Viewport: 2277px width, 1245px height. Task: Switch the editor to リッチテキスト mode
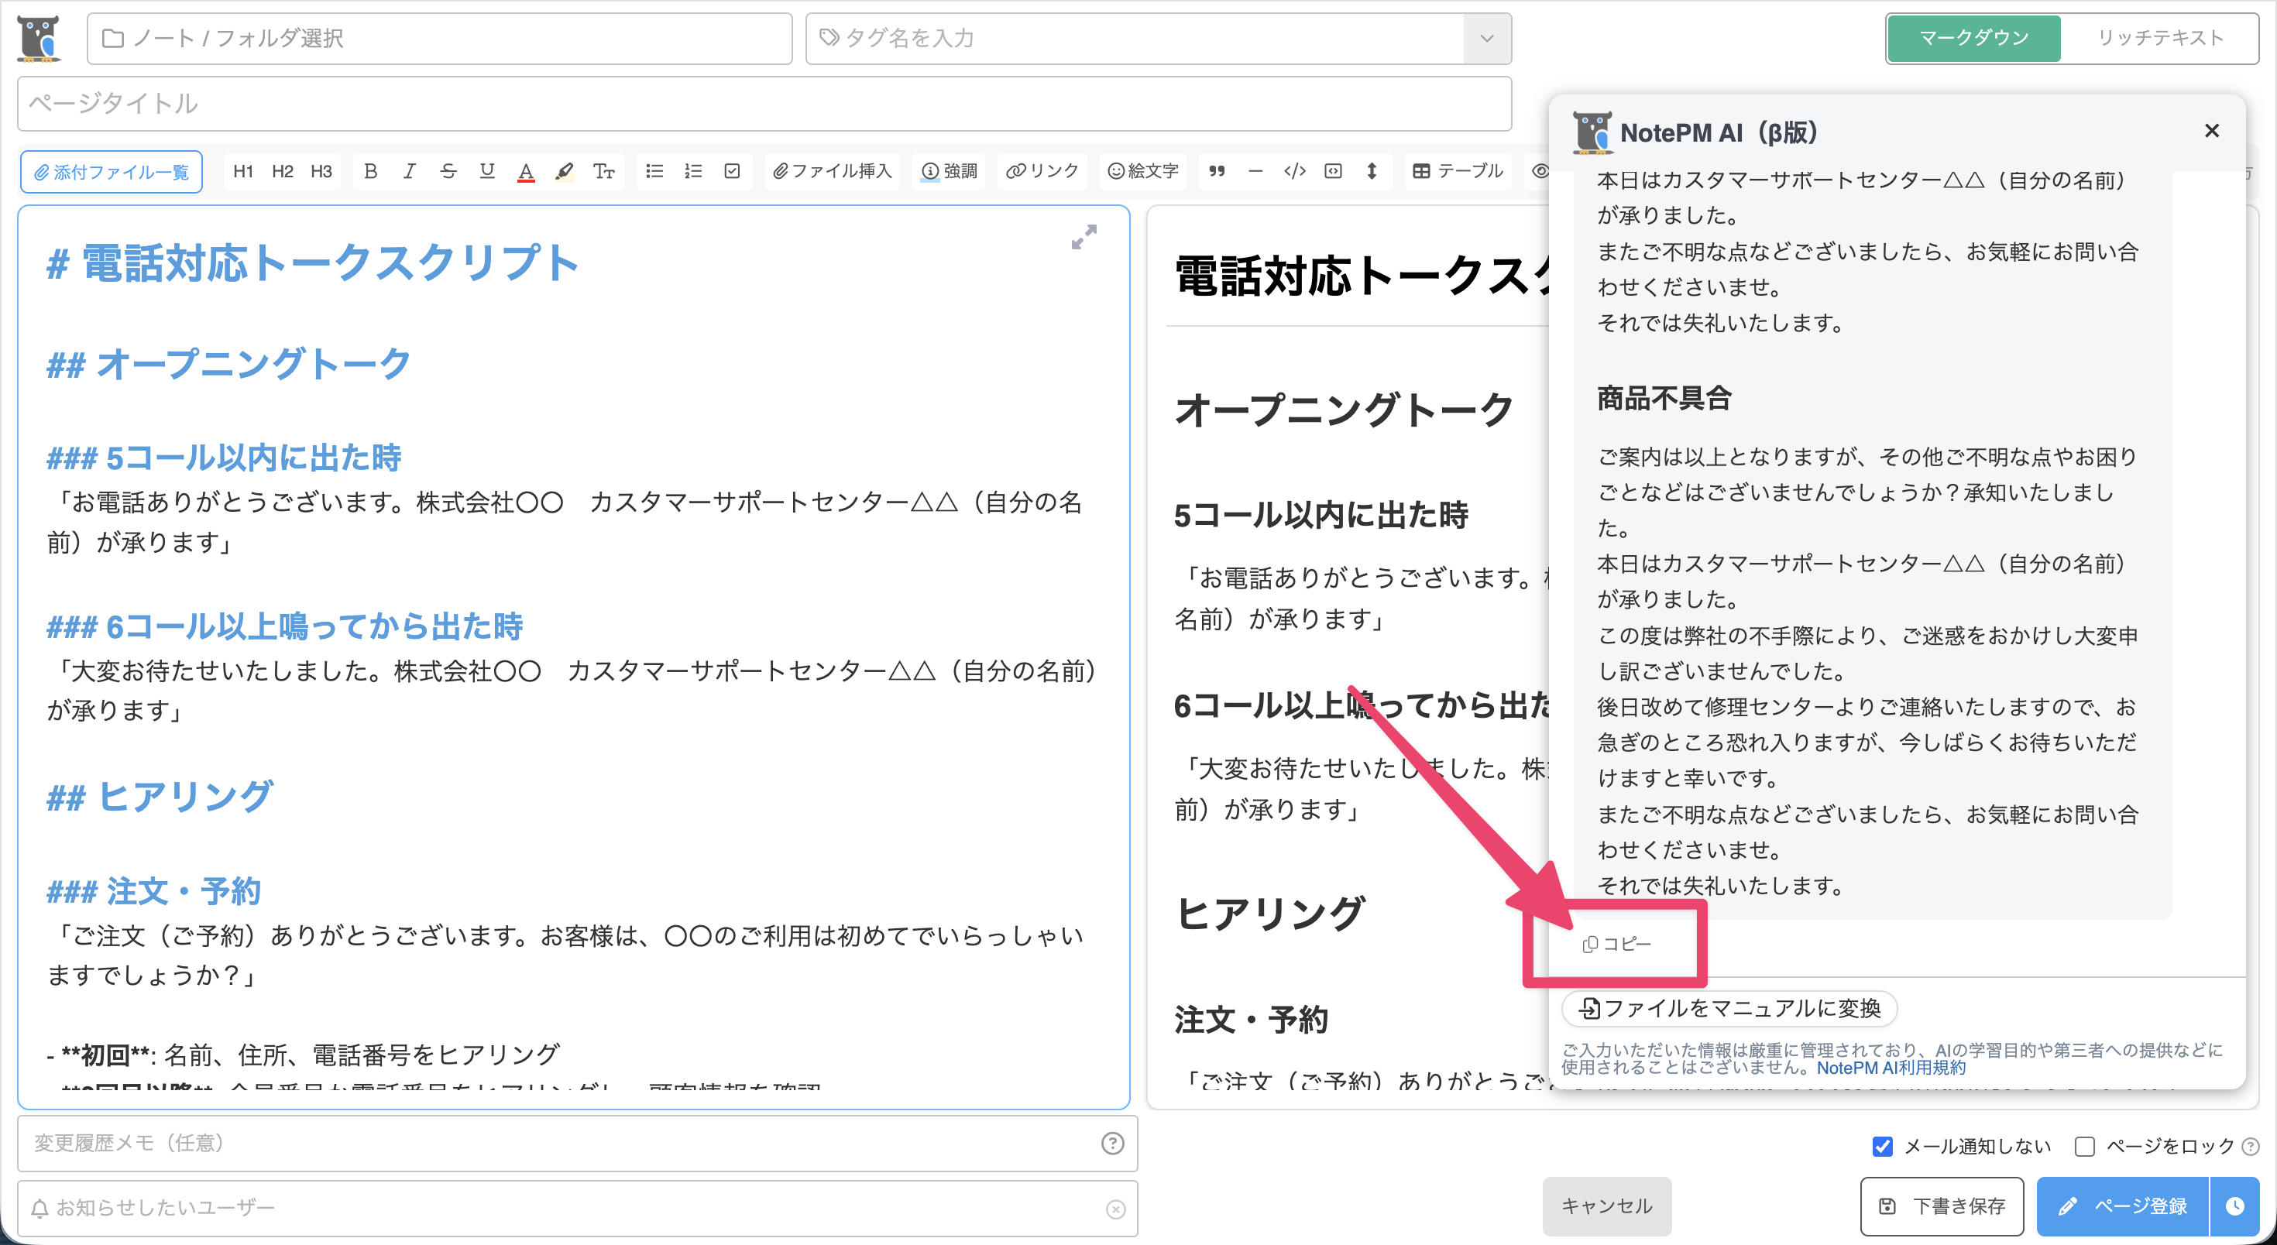point(2159,38)
